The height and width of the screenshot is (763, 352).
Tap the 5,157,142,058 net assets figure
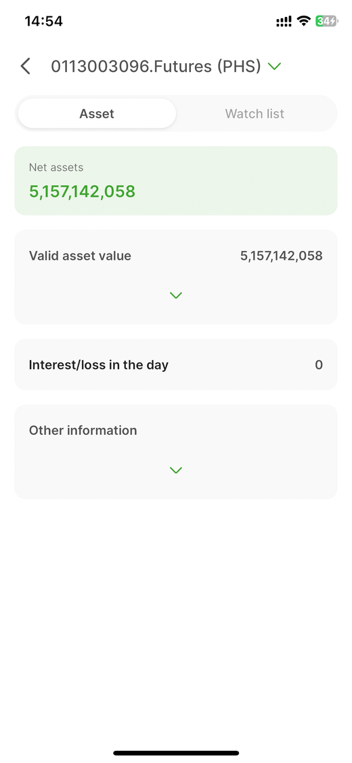[x=82, y=191]
